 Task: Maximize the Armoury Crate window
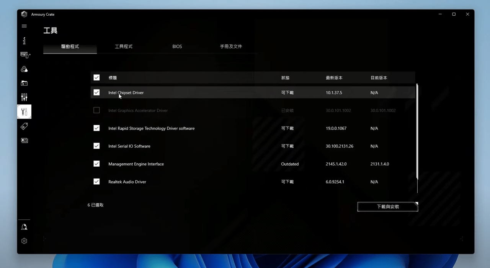(454, 14)
